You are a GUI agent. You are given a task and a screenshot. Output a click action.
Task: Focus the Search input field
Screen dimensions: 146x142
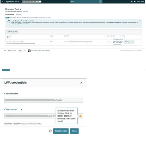[x=84, y=2]
